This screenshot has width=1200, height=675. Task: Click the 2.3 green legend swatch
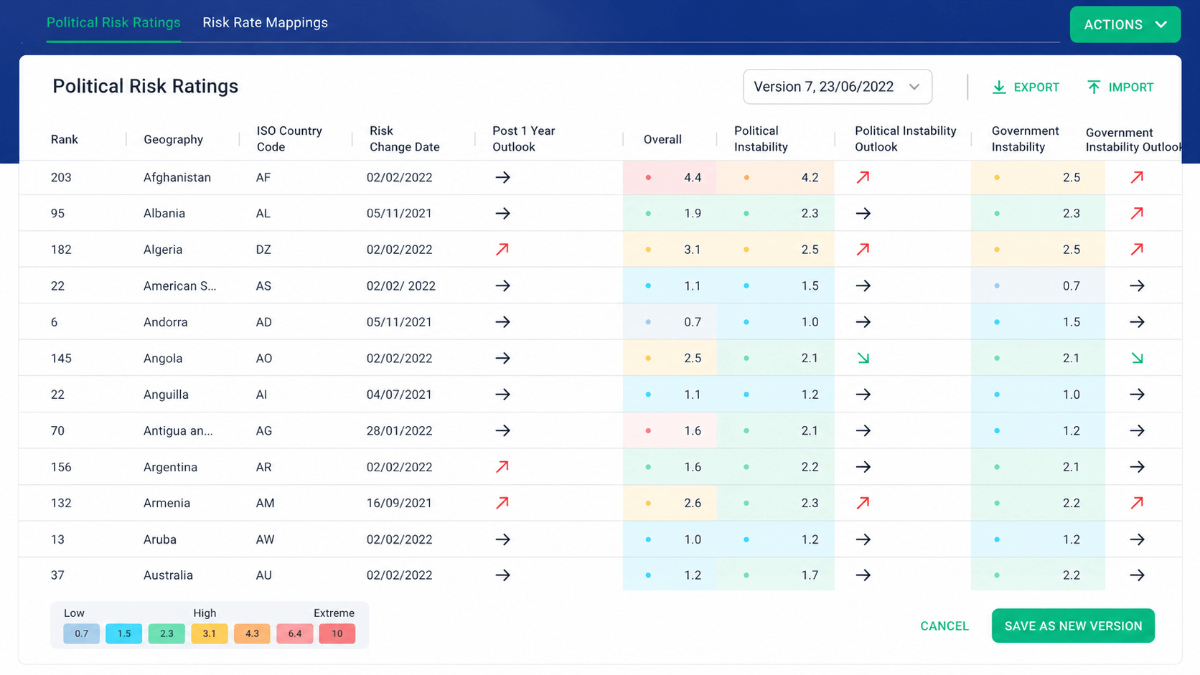[167, 633]
